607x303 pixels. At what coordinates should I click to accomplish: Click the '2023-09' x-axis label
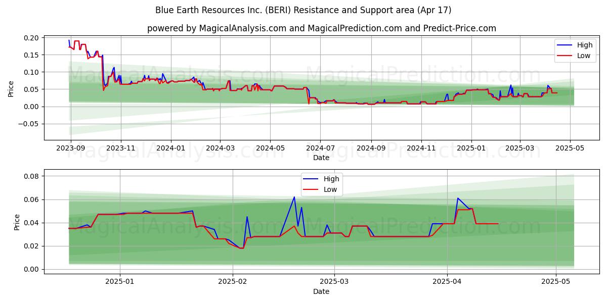(x=70, y=147)
